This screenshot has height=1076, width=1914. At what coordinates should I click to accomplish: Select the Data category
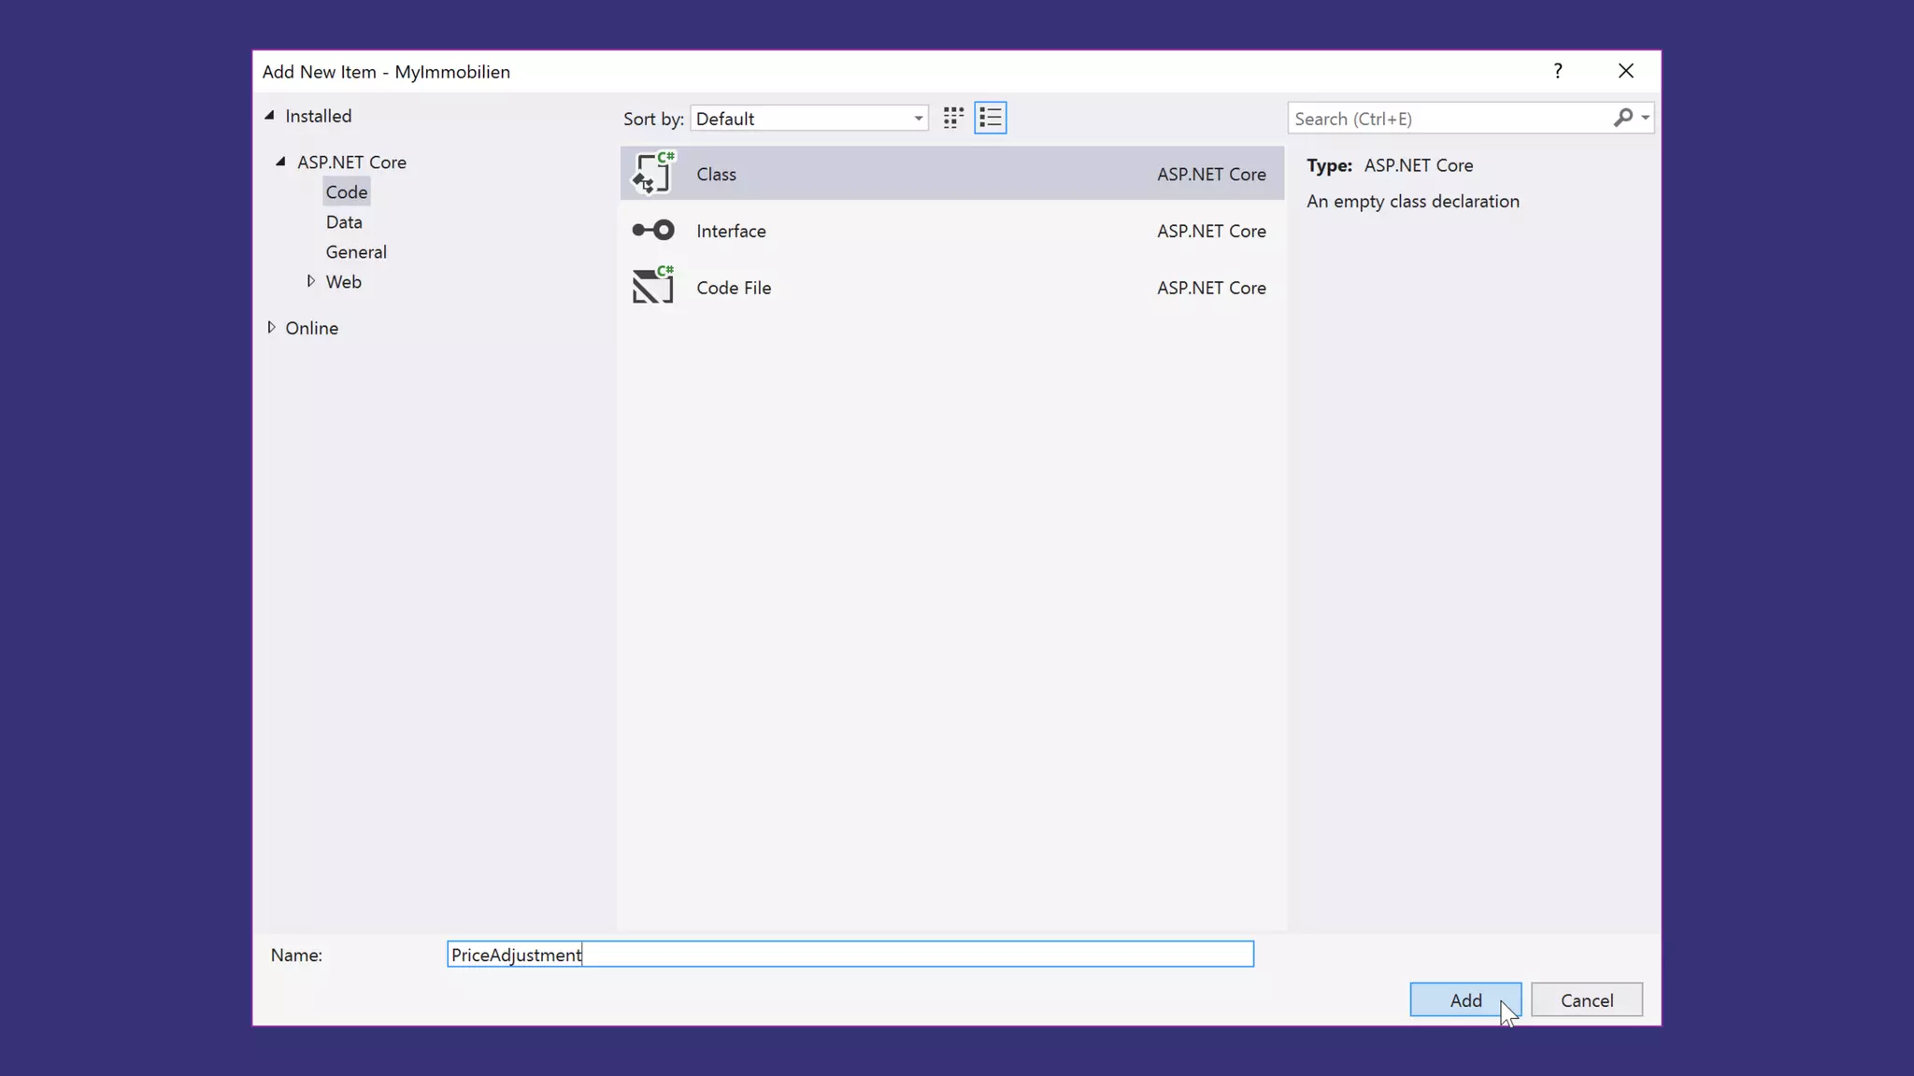tap(344, 222)
